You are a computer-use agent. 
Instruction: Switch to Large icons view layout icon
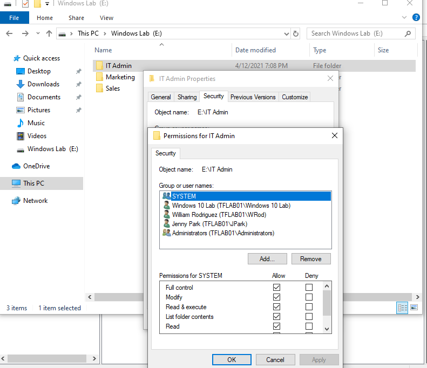click(414, 308)
